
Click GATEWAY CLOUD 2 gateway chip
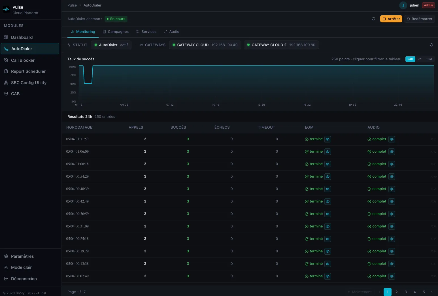[281, 45]
